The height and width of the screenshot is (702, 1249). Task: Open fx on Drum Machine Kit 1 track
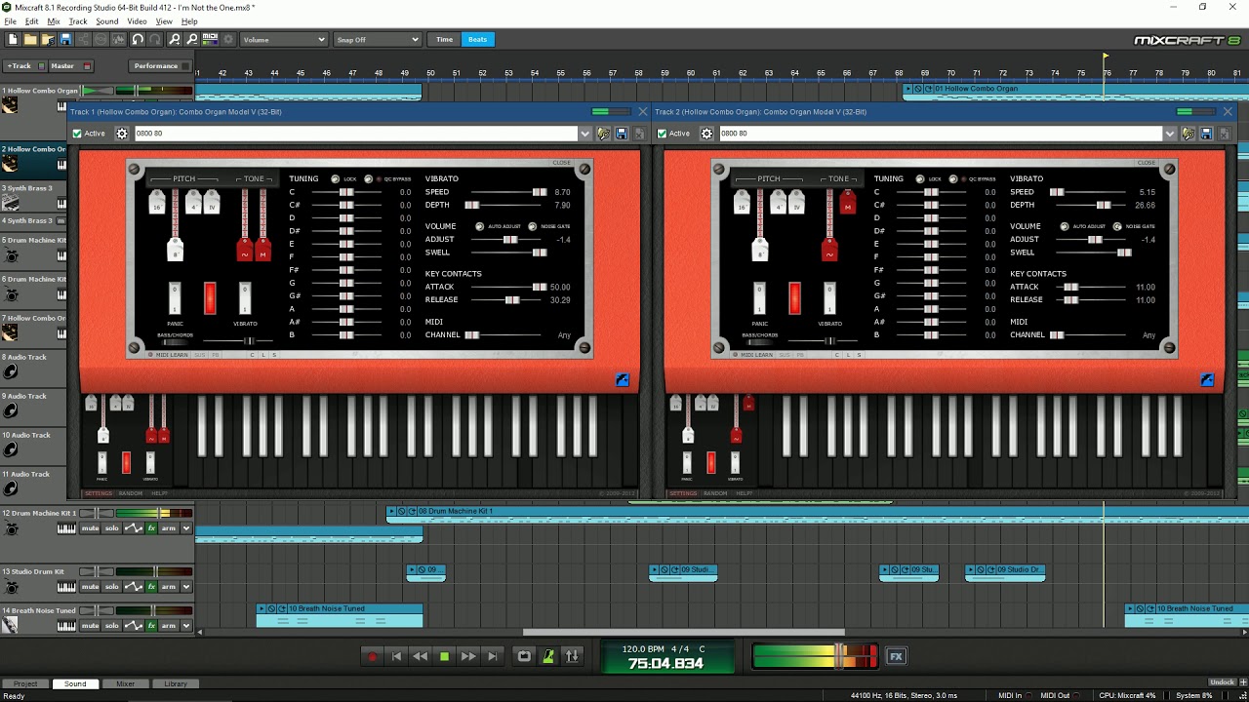pyautogui.click(x=151, y=528)
